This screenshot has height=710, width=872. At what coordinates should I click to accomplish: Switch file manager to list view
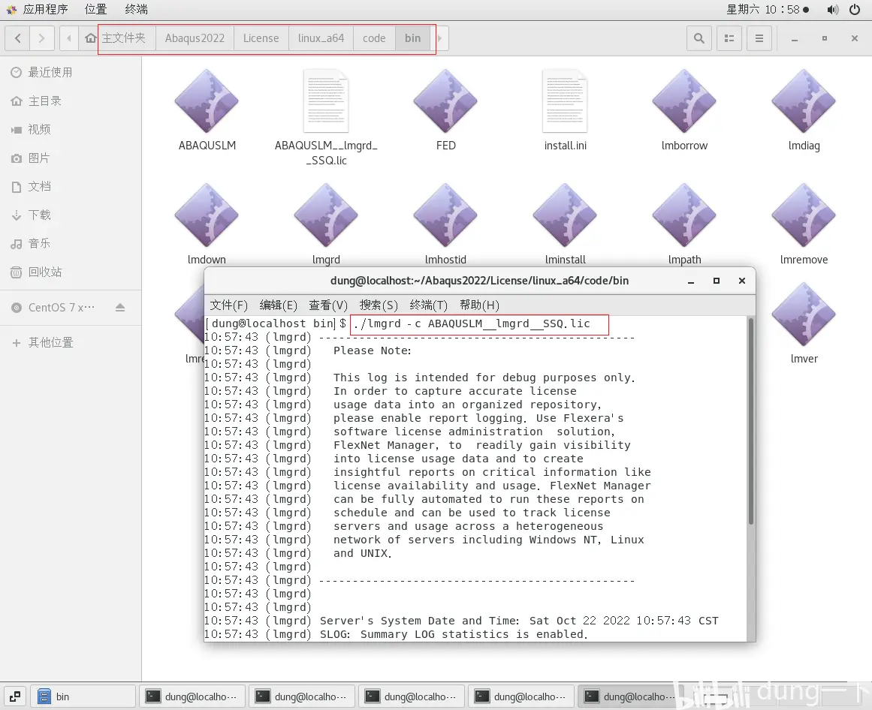pyautogui.click(x=729, y=38)
